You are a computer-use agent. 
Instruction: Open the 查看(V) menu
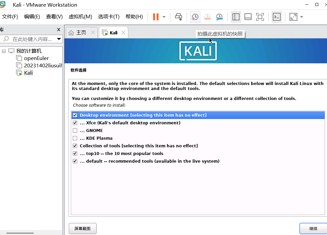[x=54, y=17]
